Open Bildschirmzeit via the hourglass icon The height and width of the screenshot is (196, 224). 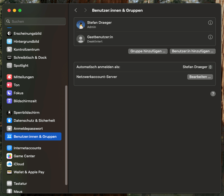[x=9, y=101]
